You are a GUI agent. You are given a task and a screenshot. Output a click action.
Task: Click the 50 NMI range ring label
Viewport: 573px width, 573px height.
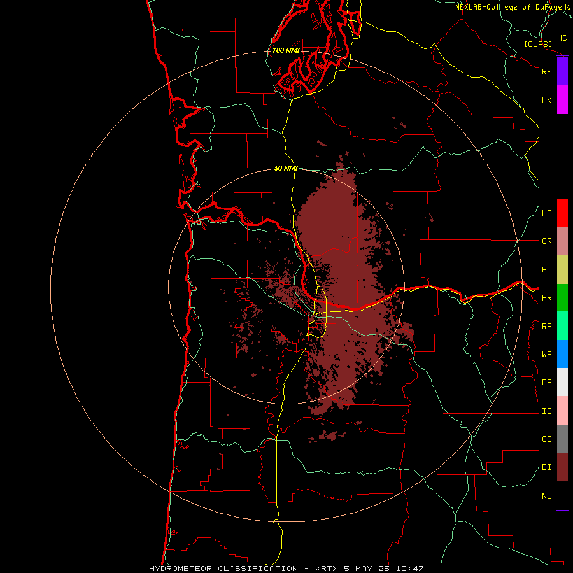pos(286,168)
